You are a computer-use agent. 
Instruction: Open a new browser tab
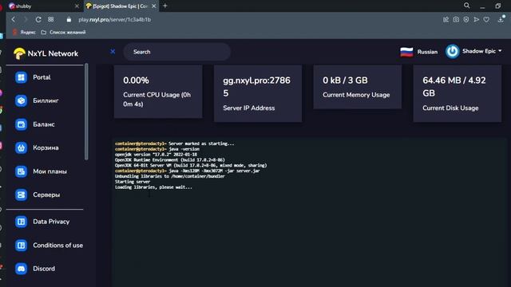[165, 6]
